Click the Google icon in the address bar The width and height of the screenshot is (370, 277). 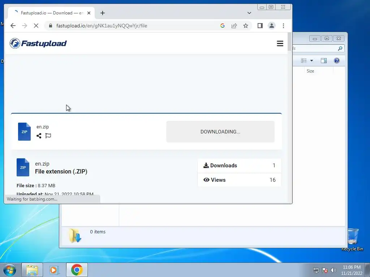222,26
